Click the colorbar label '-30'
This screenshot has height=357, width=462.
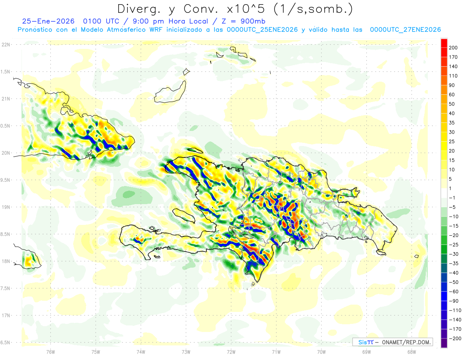(454, 254)
